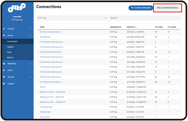Collapse the Access menu chevron
188x121 pixels.
tap(31, 35)
